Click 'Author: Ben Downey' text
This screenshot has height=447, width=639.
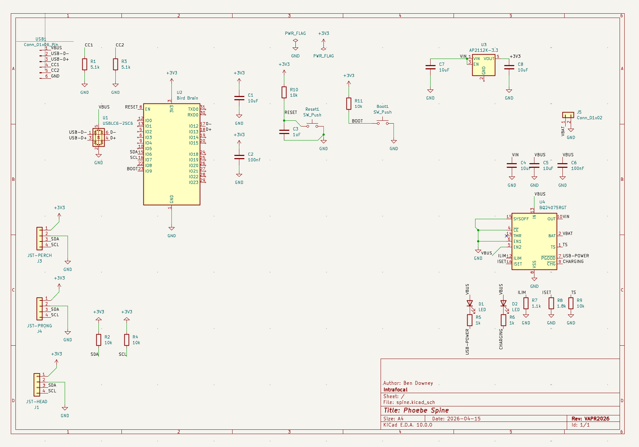point(408,383)
